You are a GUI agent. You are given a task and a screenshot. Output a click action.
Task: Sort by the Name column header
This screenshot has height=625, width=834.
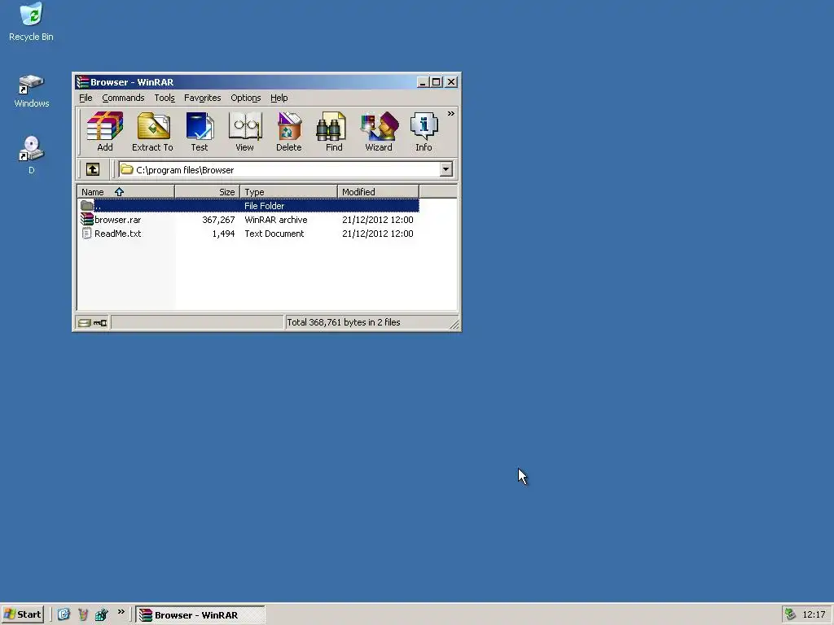[x=126, y=192]
